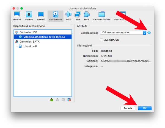Click the remove attachment icon
This screenshot has height=128, width=165.
click(69, 100)
